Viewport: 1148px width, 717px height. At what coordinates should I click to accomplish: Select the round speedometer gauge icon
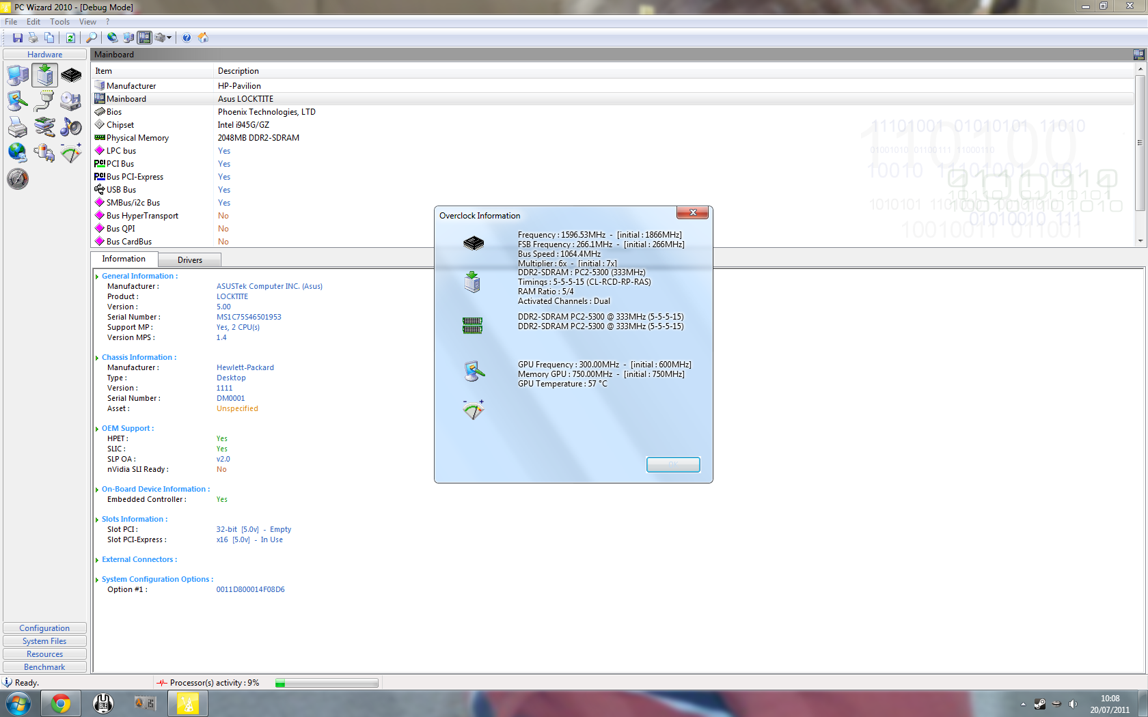pyautogui.click(x=18, y=179)
